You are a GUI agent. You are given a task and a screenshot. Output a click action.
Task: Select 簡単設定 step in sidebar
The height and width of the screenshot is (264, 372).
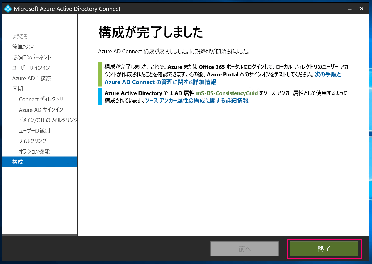coord(23,47)
